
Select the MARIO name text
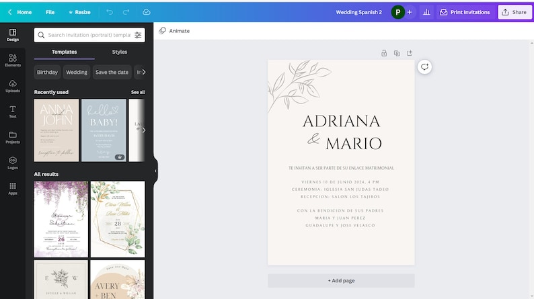click(x=354, y=144)
